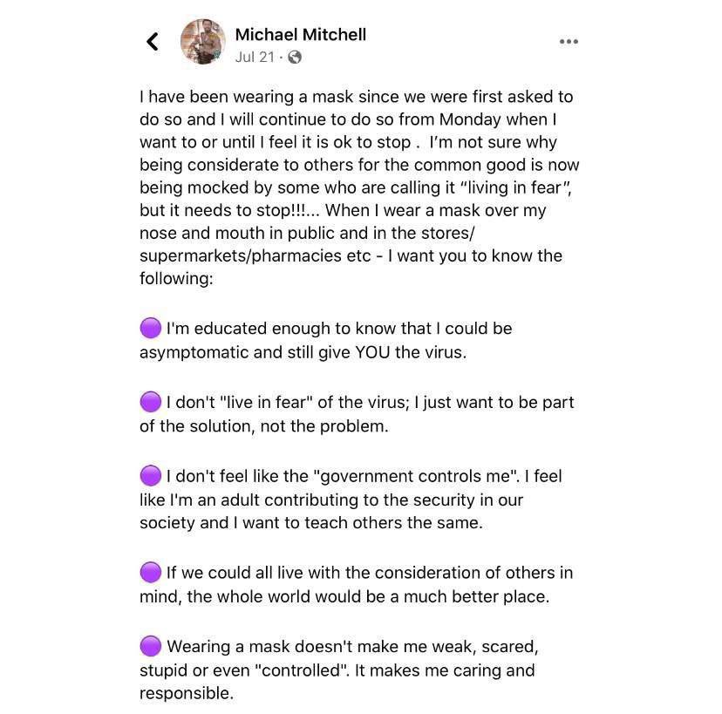Open the Jul 21 post timestamp
Viewport: 722px width, 714px height.
tap(255, 58)
